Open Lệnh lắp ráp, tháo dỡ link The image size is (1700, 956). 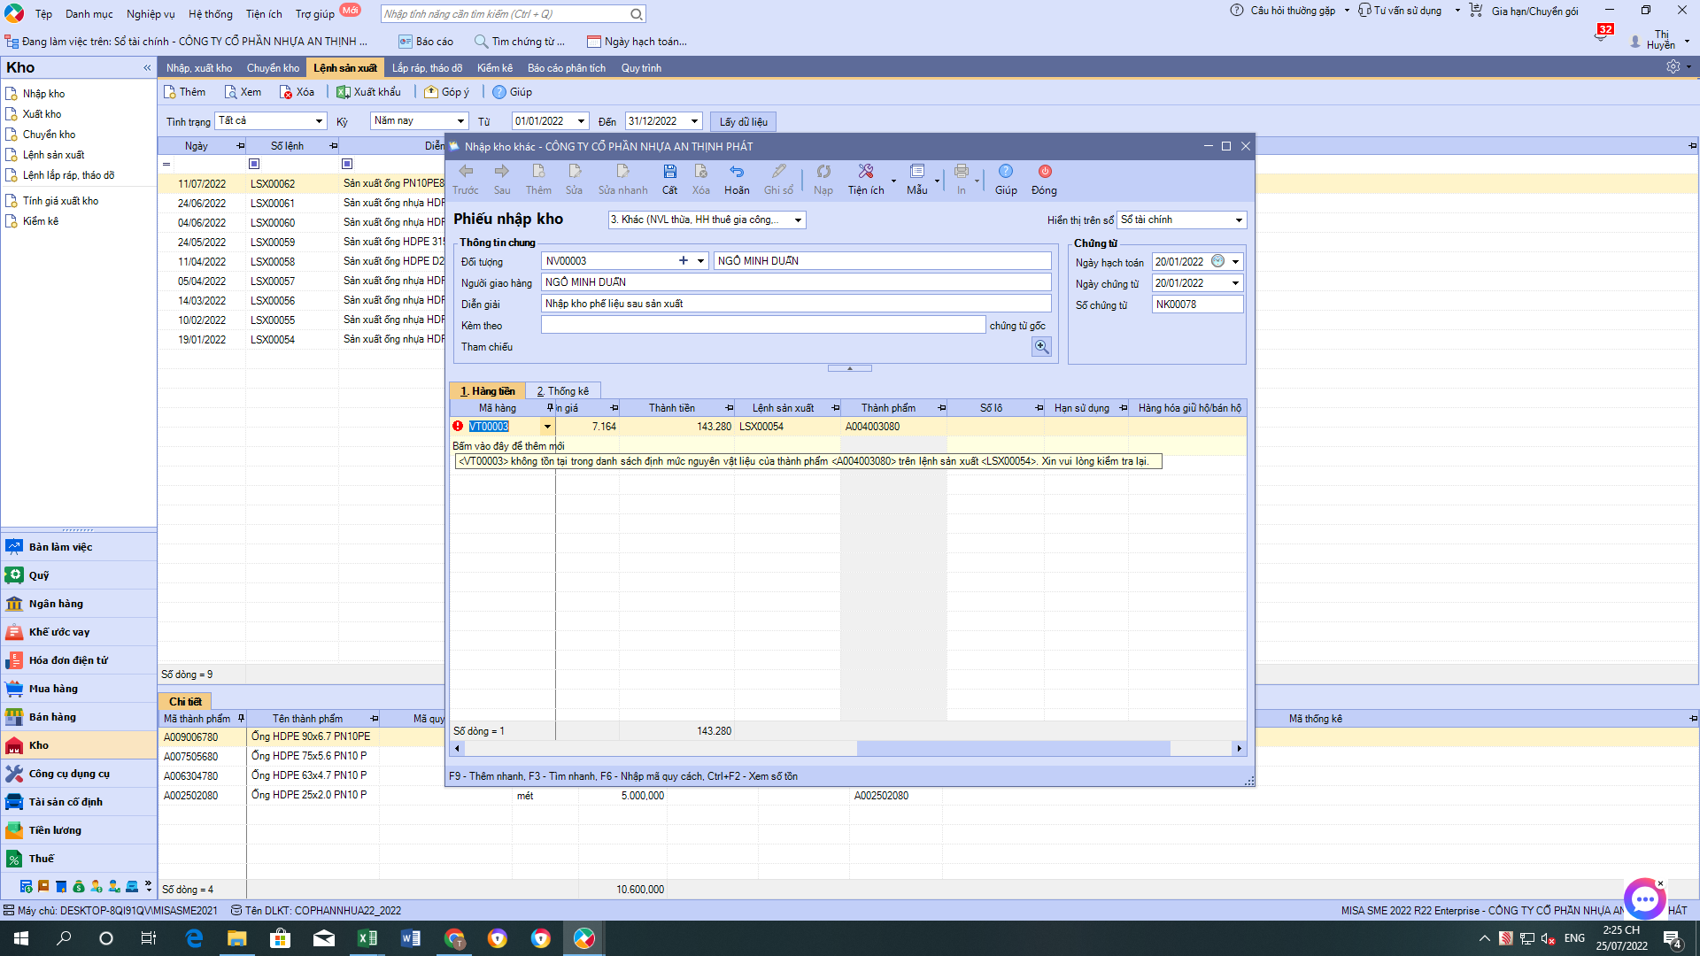tap(68, 175)
